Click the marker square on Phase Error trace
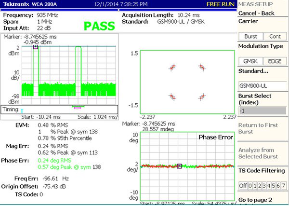This screenshot has height=206, width=289. click(x=179, y=166)
